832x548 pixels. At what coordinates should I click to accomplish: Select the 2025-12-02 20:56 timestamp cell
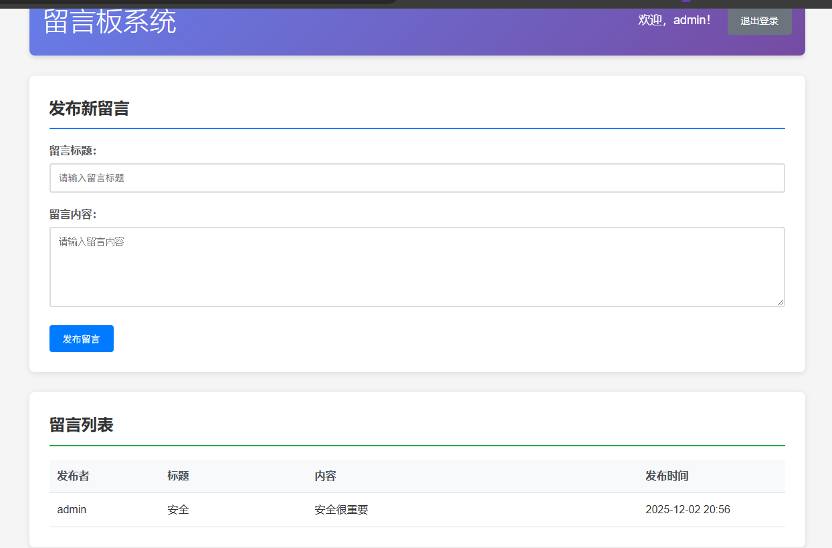point(688,510)
